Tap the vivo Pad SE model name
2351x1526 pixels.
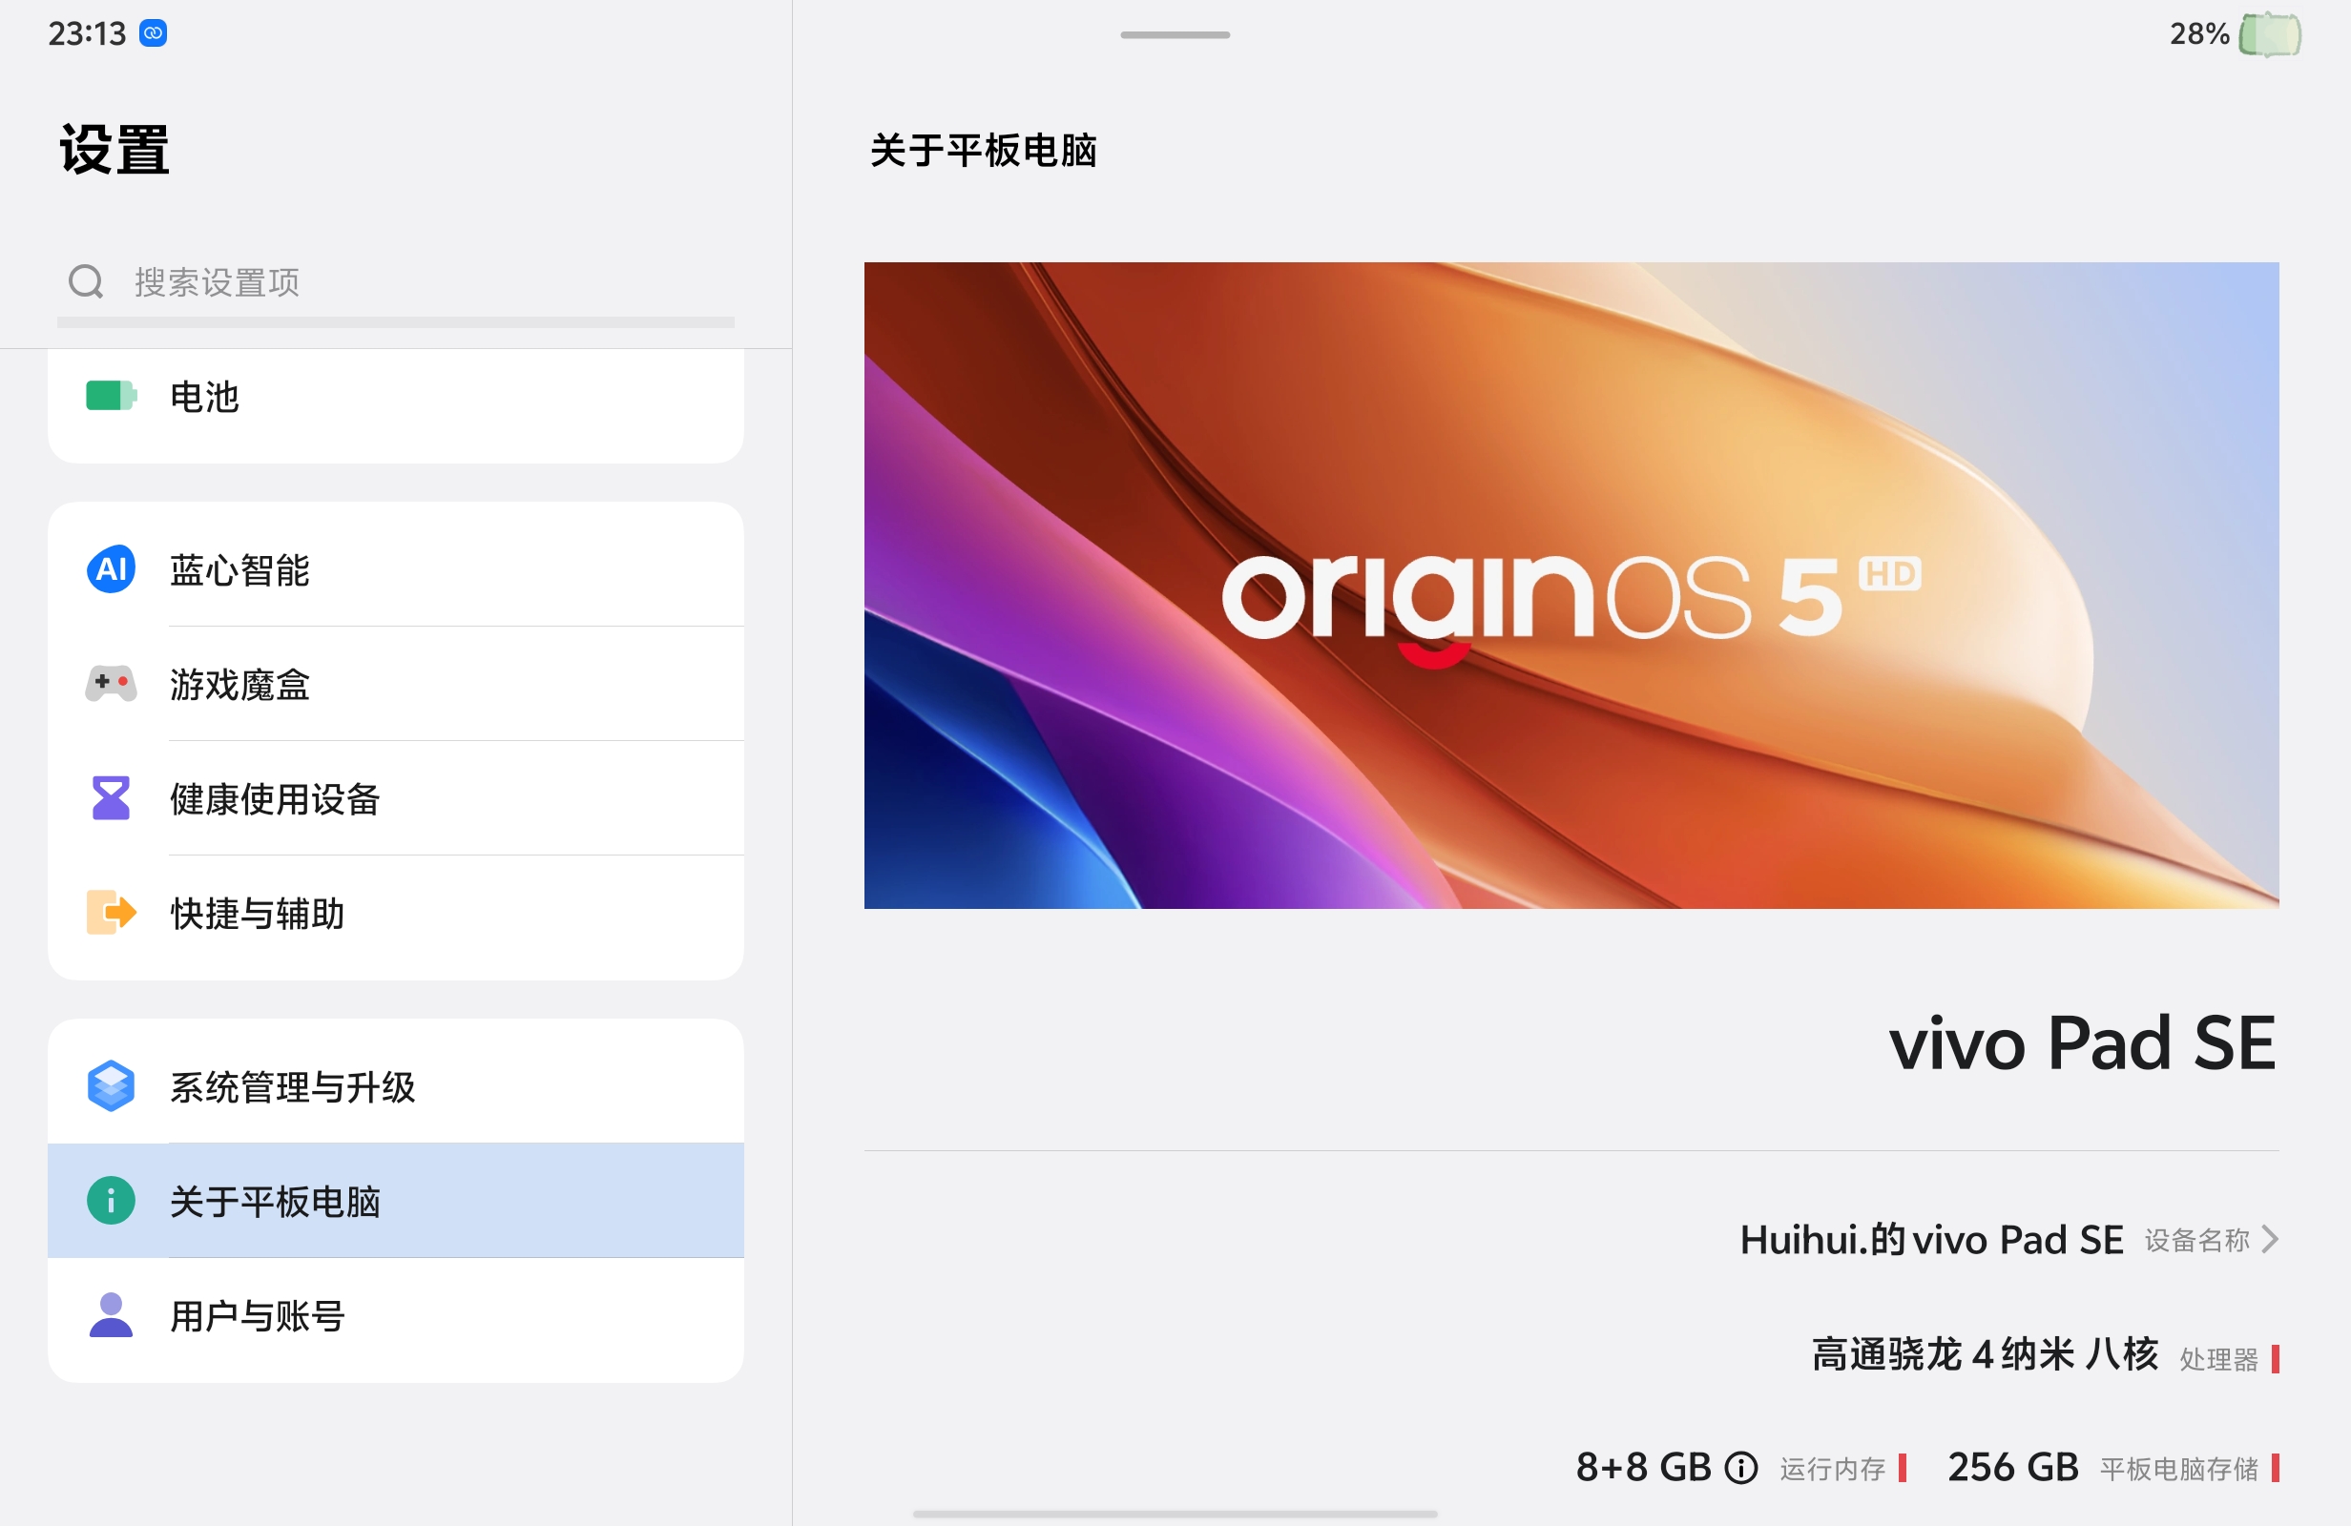pos(2082,1043)
